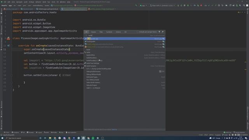249x140 pixels.
Task: Select the All search tab
Action: coord(86,32)
